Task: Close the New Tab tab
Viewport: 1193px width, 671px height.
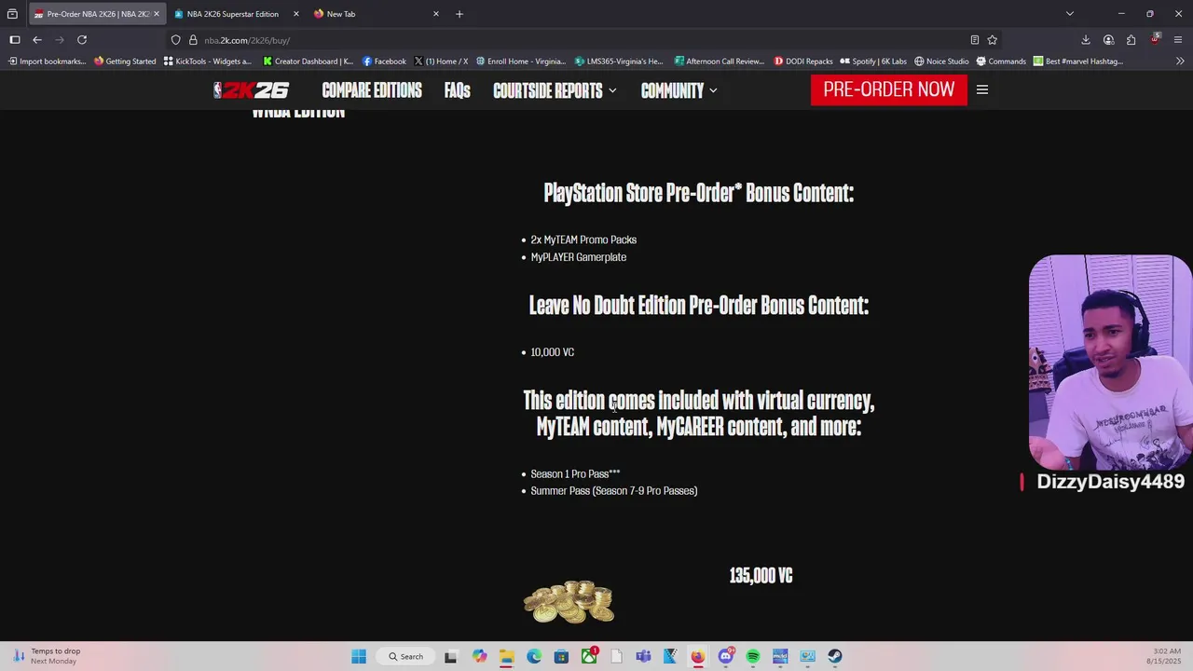Action: 435,14
